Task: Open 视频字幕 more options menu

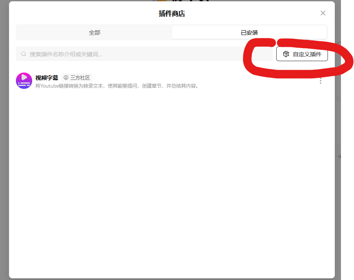Action: pyautogui.click(x=320, y=81)
